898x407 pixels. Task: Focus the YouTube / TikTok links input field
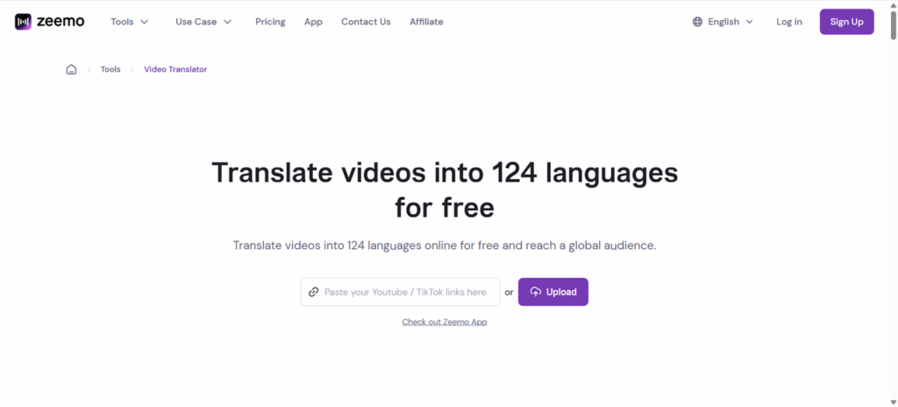(405, 292)
